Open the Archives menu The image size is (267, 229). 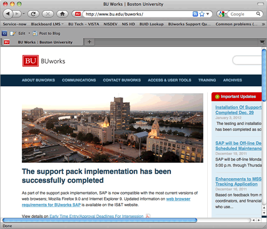(232, 80)
